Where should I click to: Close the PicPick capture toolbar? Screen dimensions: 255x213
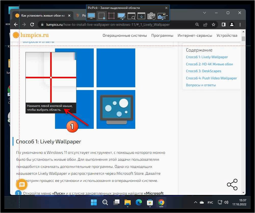click(166, 8)
